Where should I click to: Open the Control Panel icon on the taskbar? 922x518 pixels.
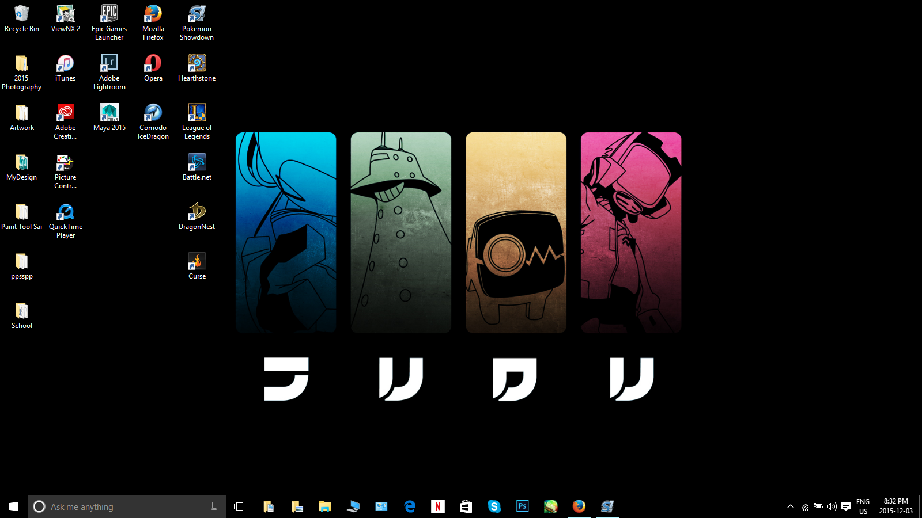pyautogui.click(x=381, y=506)
